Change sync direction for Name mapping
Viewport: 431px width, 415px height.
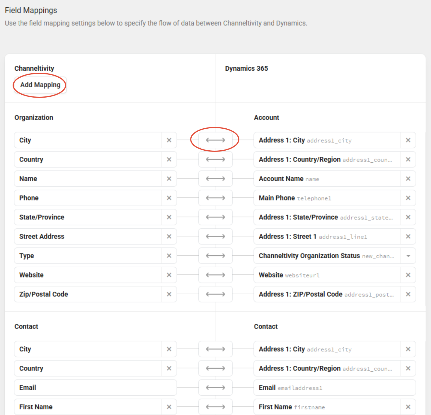pos(215,179)
